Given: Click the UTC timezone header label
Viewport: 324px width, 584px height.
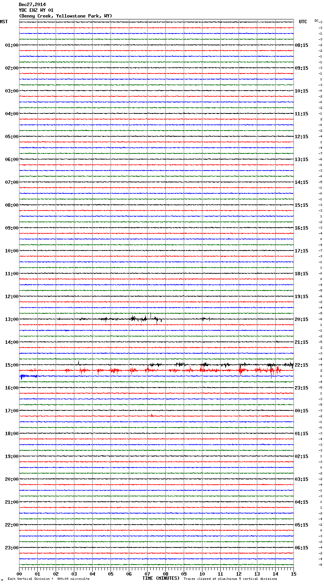Looking at the screenshot, I should point(303,22).
